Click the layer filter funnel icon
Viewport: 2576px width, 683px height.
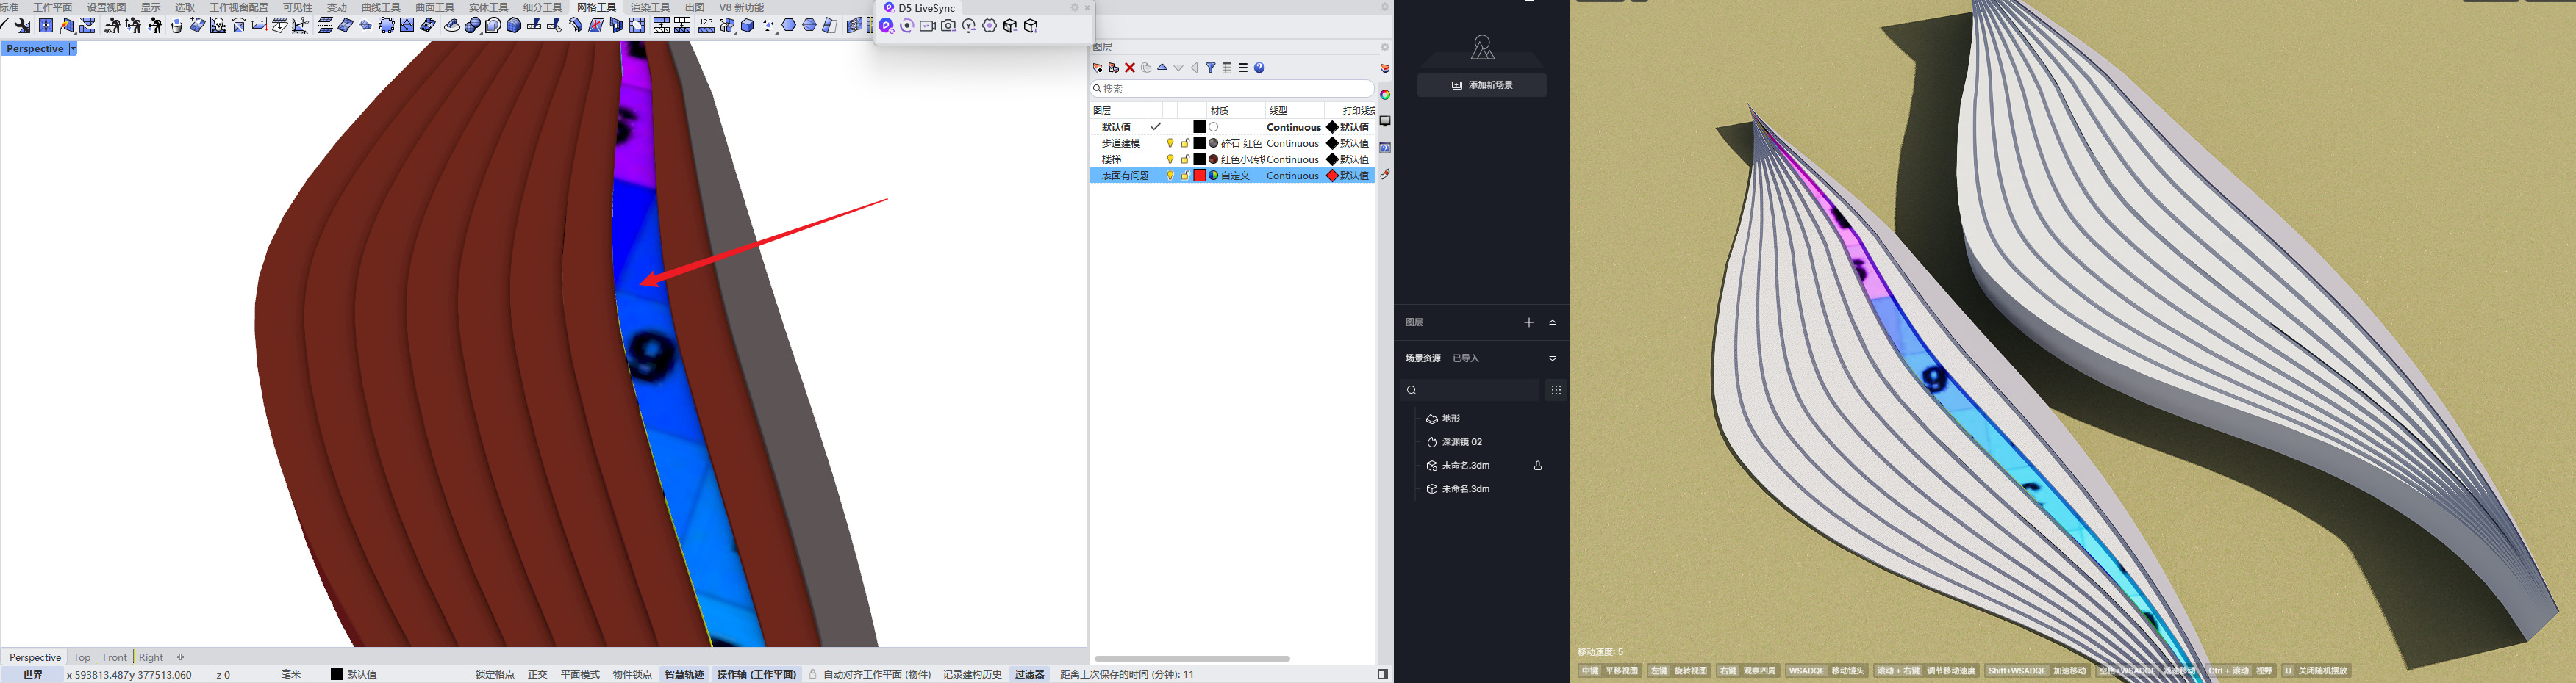click(x=1211, y=68)
